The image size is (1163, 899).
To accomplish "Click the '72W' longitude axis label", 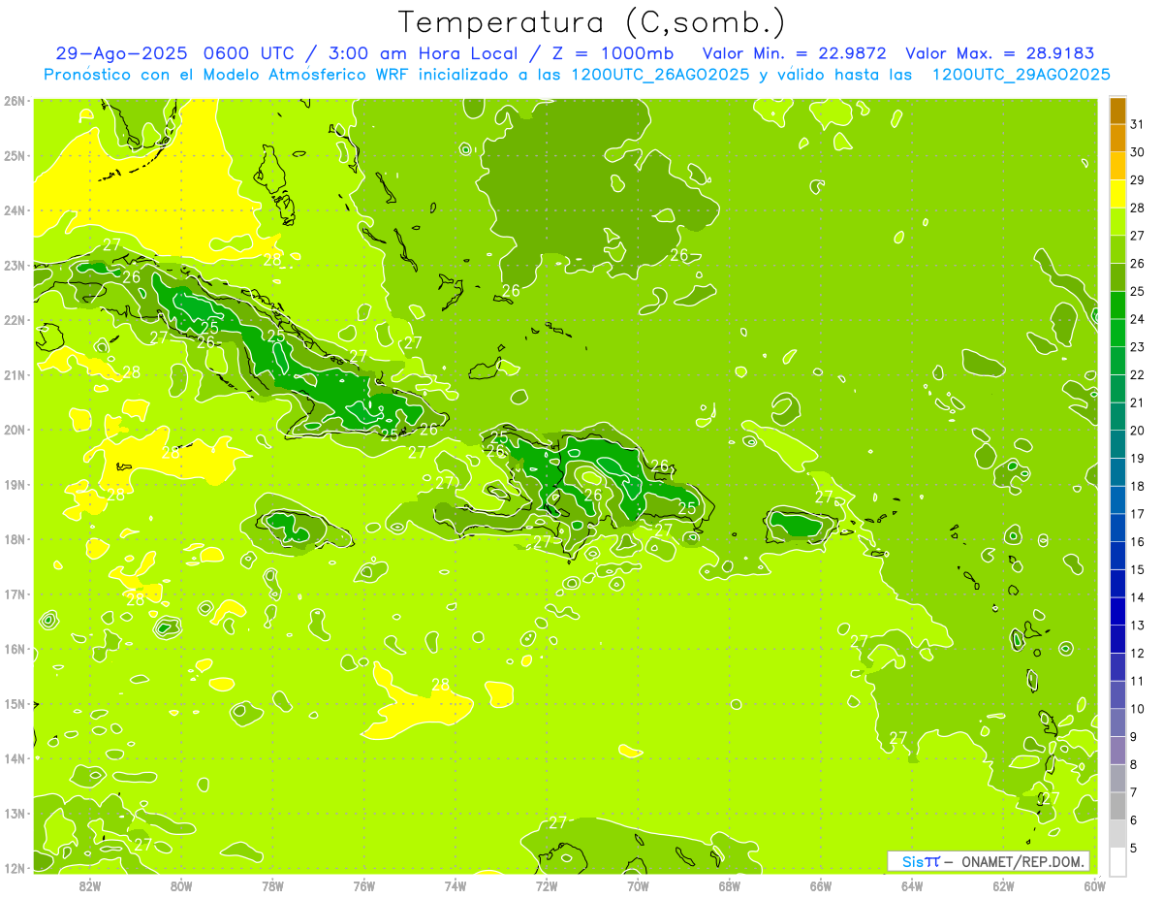I will (x=547, y=885).
